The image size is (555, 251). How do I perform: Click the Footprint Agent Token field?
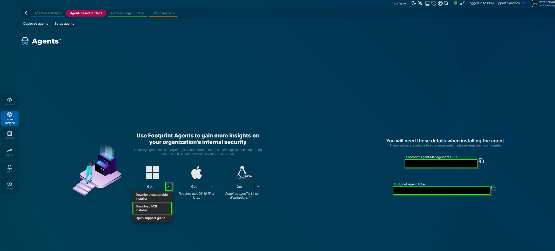click(x=442, y=191)
